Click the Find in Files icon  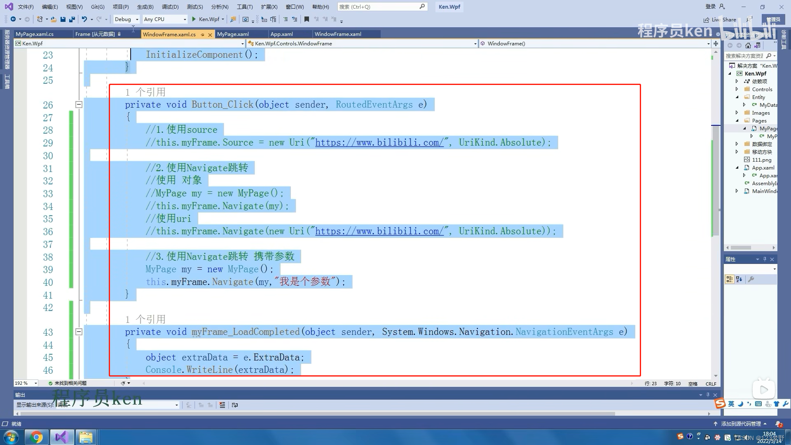coord(233,19)
